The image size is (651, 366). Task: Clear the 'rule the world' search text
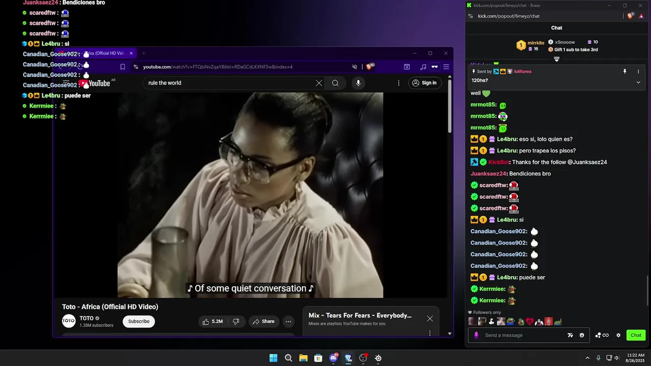319,83
